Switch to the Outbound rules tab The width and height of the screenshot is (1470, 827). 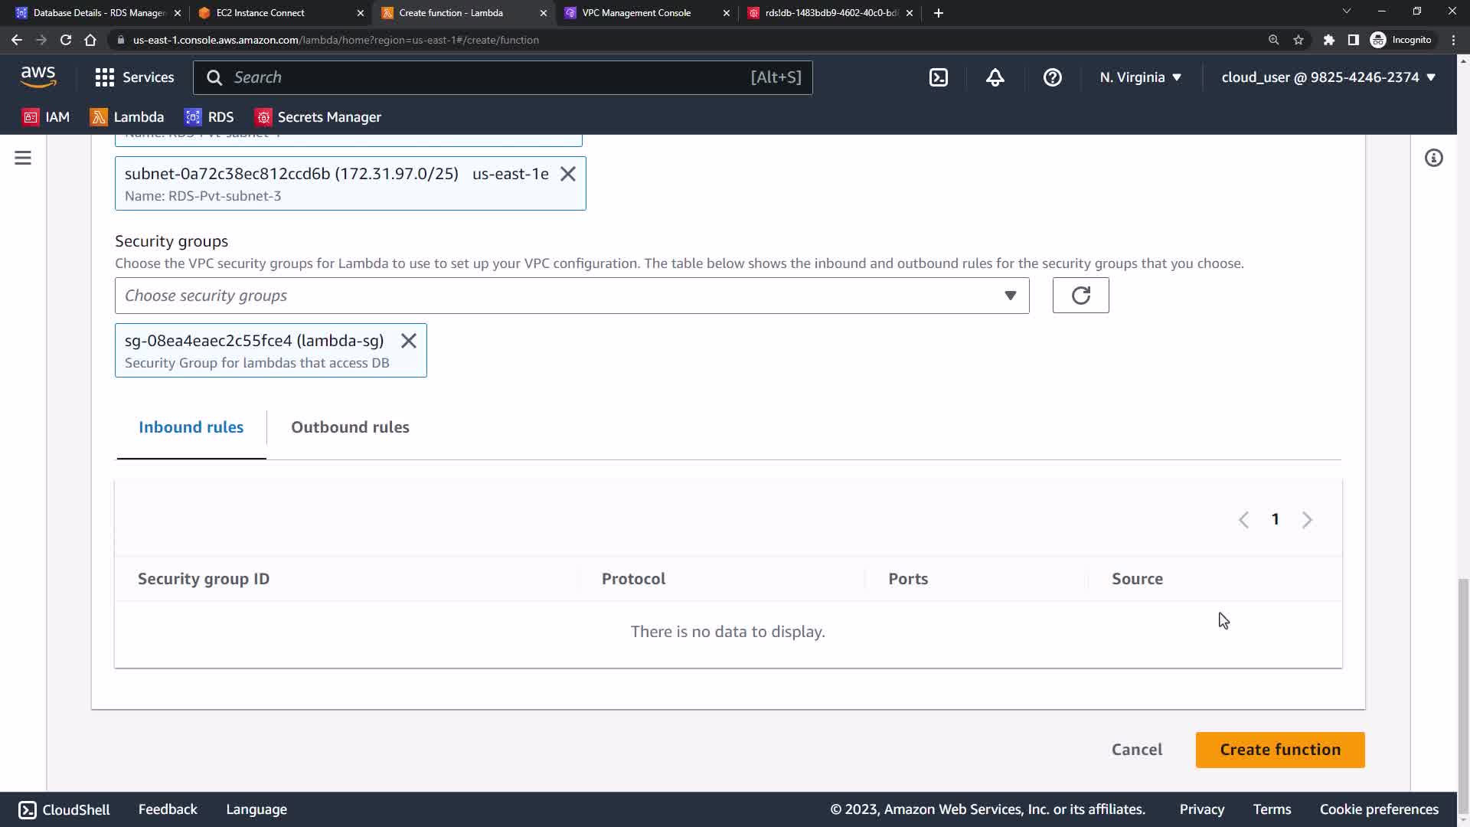tap(350, 427)
